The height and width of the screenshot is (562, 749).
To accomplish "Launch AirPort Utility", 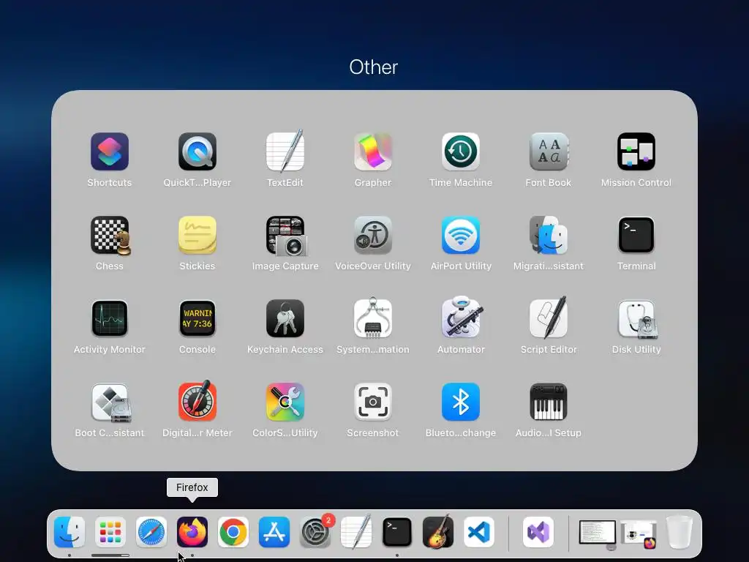I will (x=461, y=235).
